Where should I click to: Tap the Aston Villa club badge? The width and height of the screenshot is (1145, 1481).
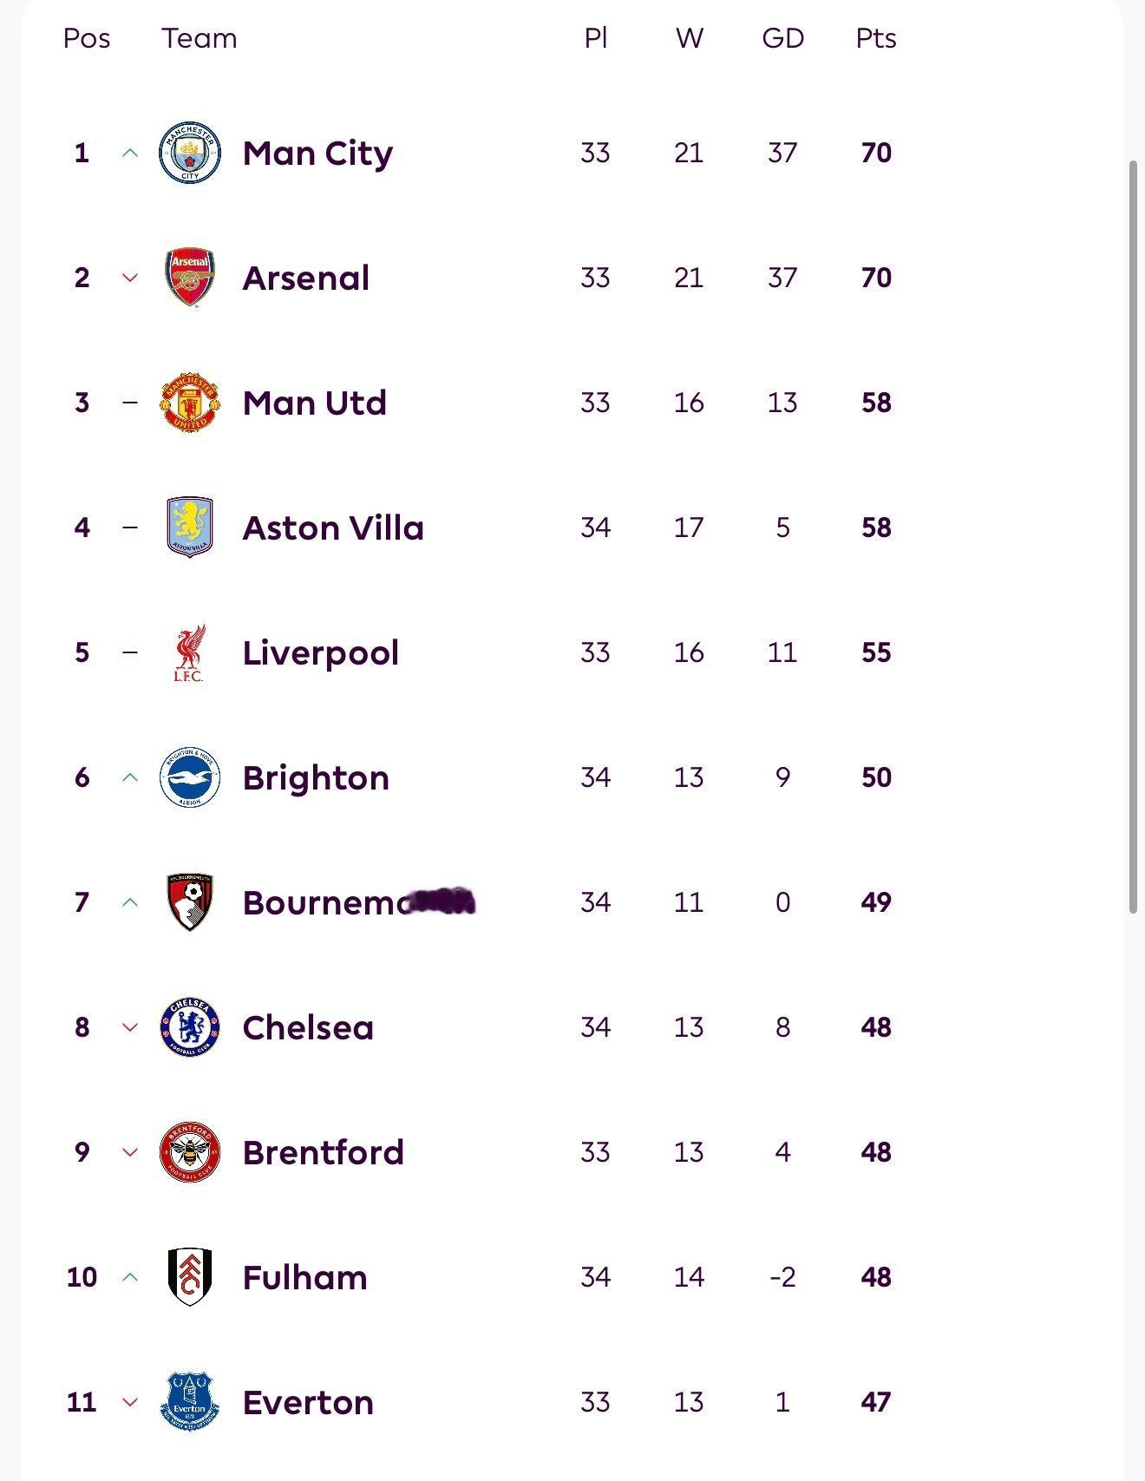(x=190, y=528)
